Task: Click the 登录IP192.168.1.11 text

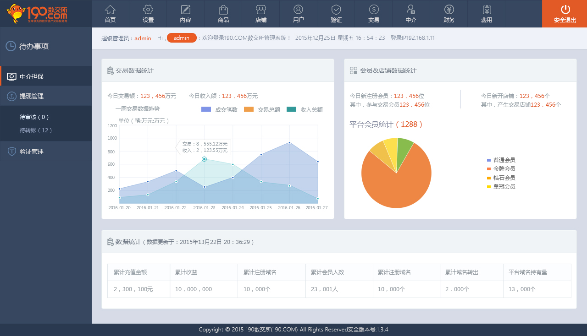Action: point(413,38)
